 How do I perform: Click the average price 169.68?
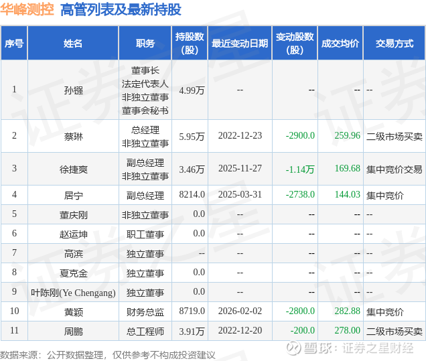point(347,168)
